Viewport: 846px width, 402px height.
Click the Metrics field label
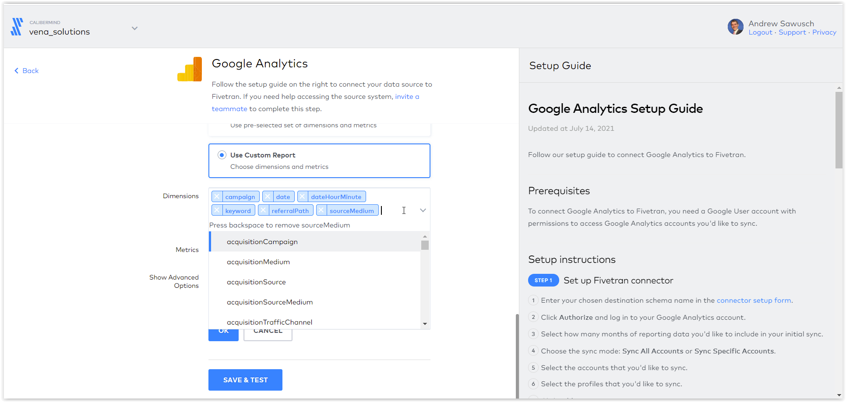[187, 250]
